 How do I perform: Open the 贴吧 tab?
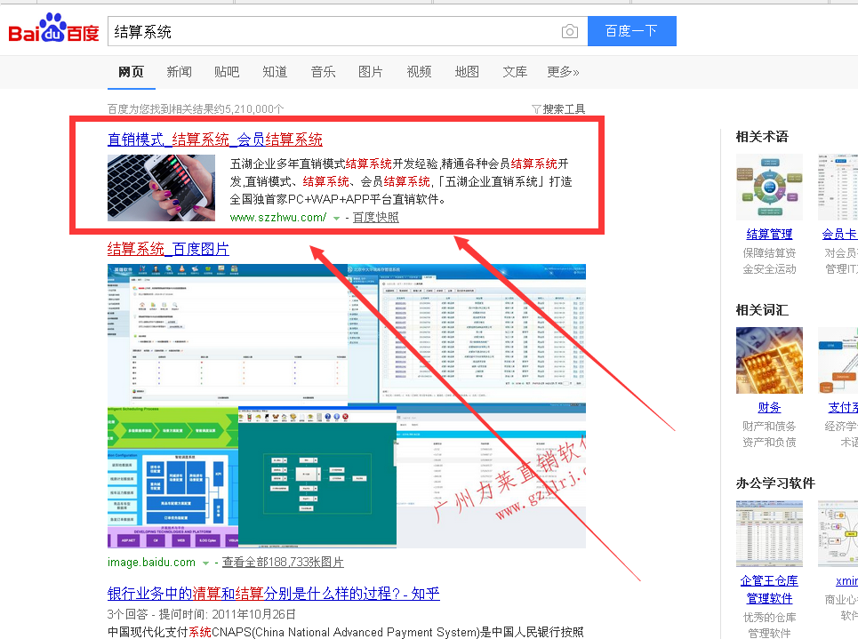(x=227, y=72)
